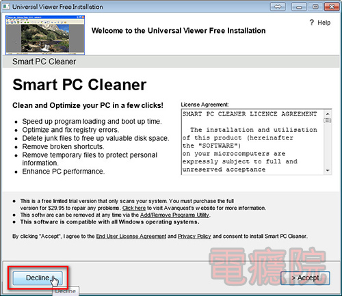Close the installer window
The width and height of the screenshot is (342, 296).
[x=332, y=7]
